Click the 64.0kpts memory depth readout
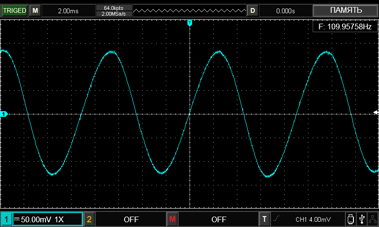Screen dimensions: 379x227 tap(113, 8)
